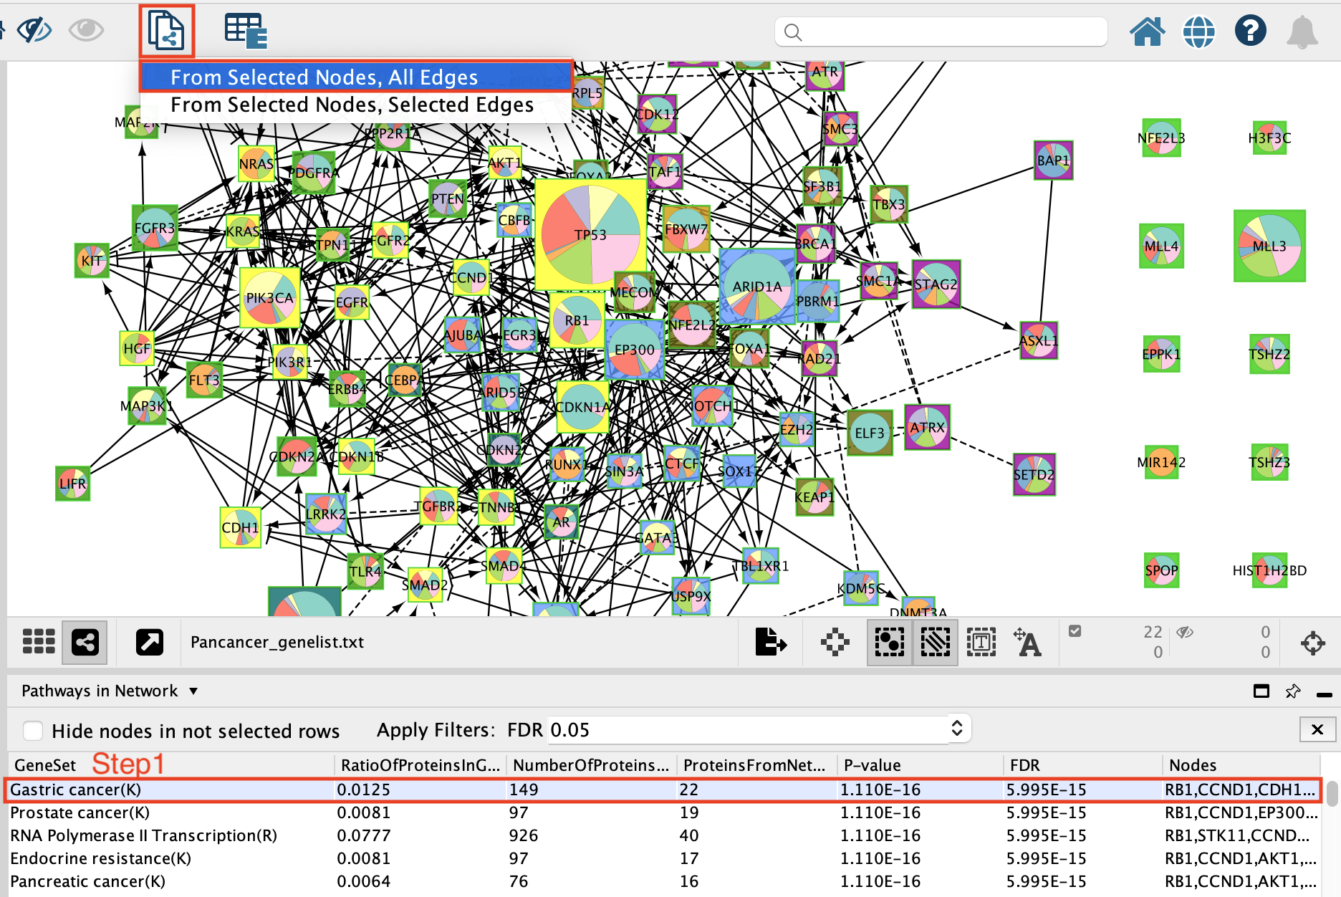Check Hide nodes in not selected rows
Viewport: 1341px width, 897px height.
(33, 731)
